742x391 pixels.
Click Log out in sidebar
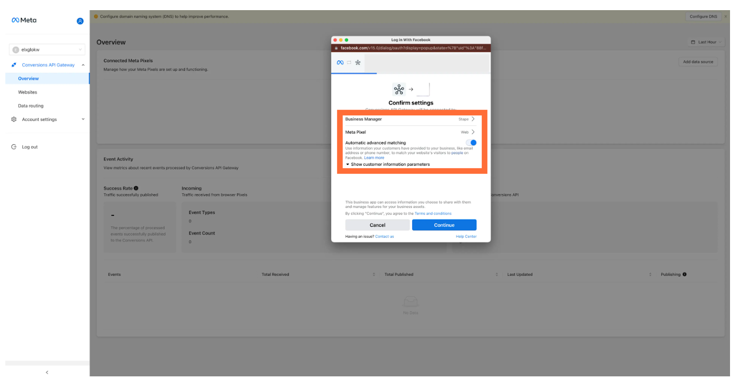[x=30, y=147]
